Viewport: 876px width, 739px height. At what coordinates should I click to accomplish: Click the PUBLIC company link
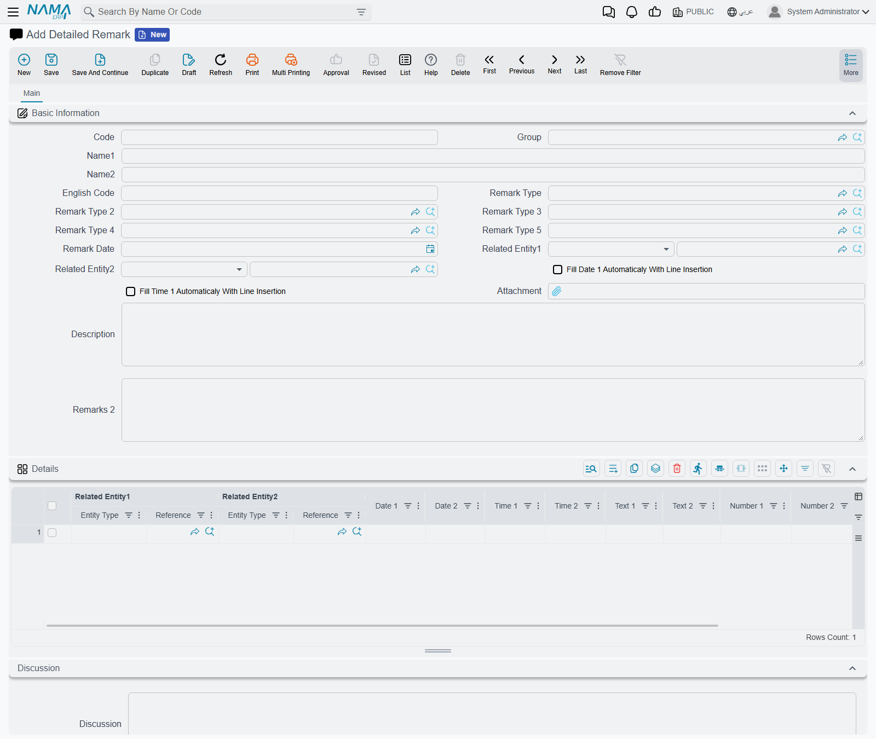pyautogui.click(x=693, y=12)
